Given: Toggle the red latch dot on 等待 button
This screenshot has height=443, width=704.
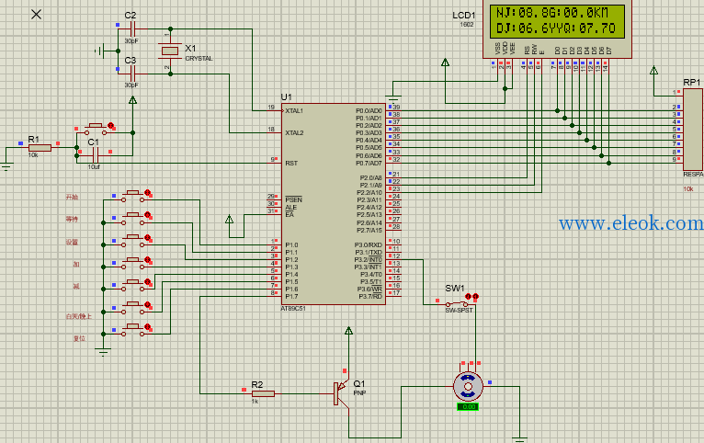Looking at the screenshot, I should click(x=147, y=214).
